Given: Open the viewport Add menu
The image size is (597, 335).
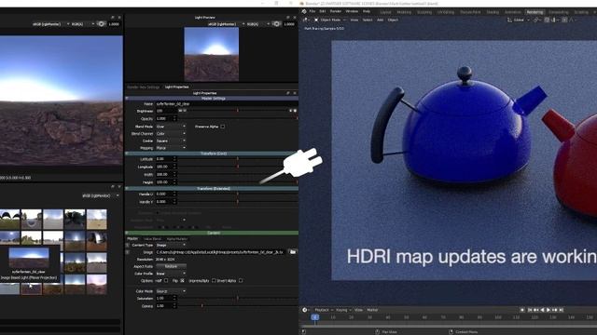Looking at the screenshot, I should (380, 20).
